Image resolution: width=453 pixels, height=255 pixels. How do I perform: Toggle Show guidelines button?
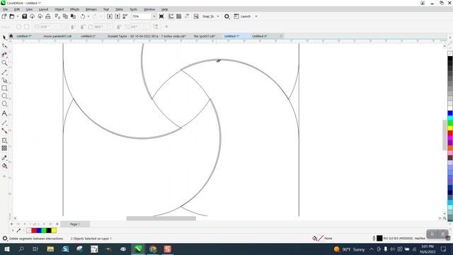pos(187,16)
